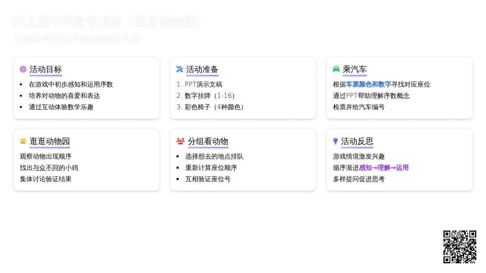
Task: Click the lightbulb icon beside 活动反思
Action: point(335,141)
